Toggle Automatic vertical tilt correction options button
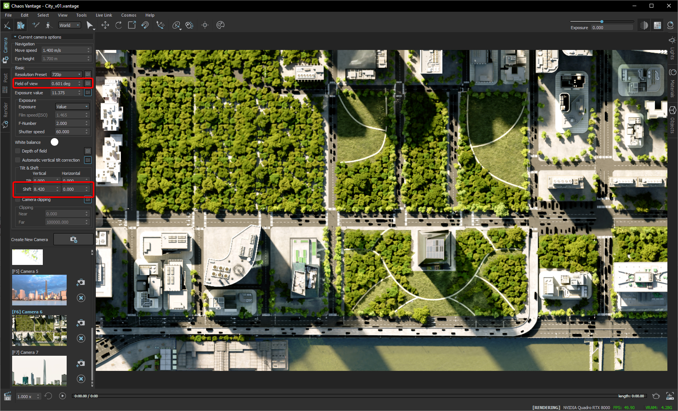 pyautogui.click(x=88, y=160)
